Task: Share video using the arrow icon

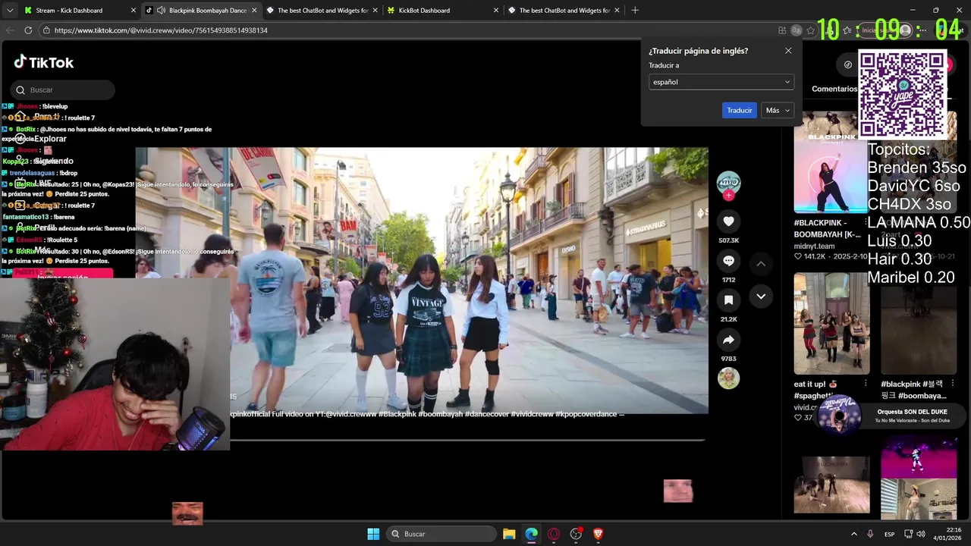Action: (x=728, y=340)
